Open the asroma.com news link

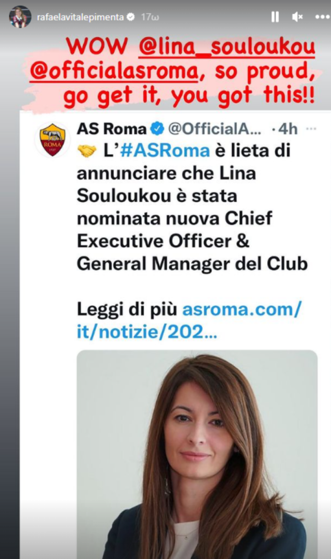(x=189, y=320)
